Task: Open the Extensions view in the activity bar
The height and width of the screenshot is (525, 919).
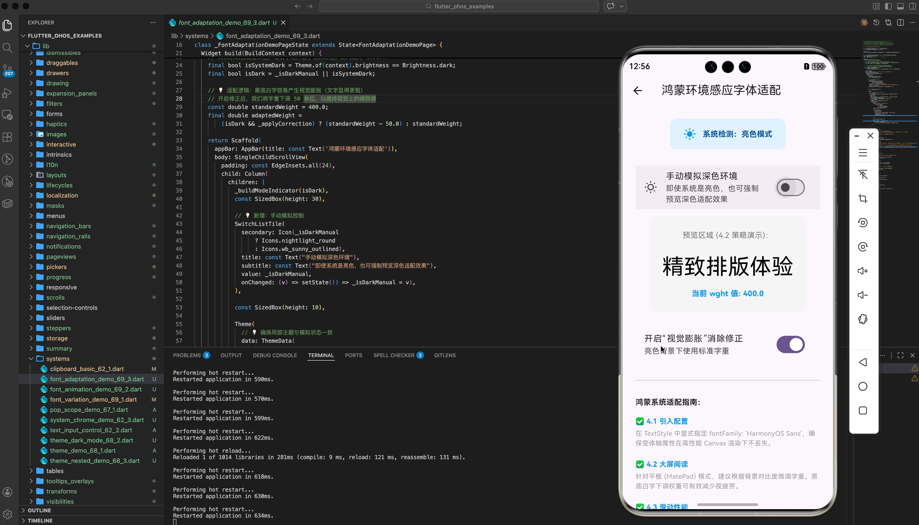Action: [8, 137]
